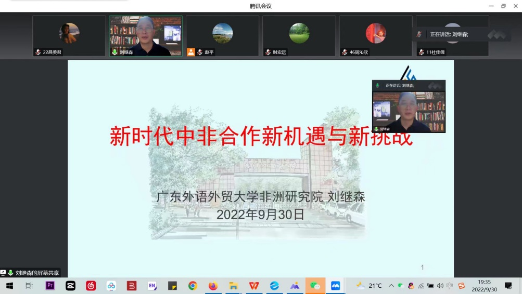Click the Tencent Meeting taskbar icon
The width and height of the screenshot is (522, 294).
pos(336,285)
